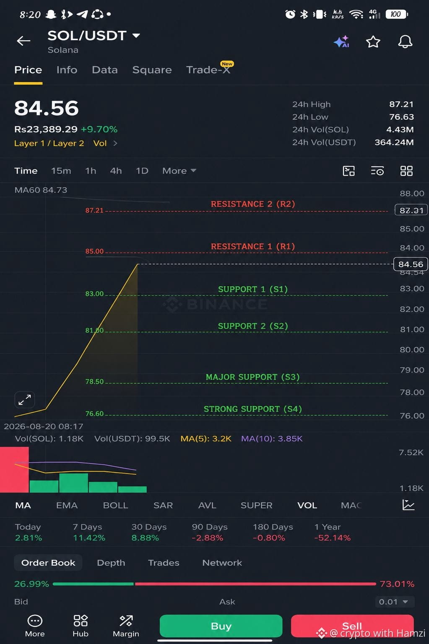Screen dimensions: 429x644
Task: Tap the 30 Days 8.88% performance
Action: click(149, 532)
